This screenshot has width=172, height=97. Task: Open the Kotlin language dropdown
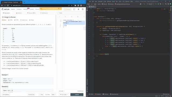click(x=71, y=13)
